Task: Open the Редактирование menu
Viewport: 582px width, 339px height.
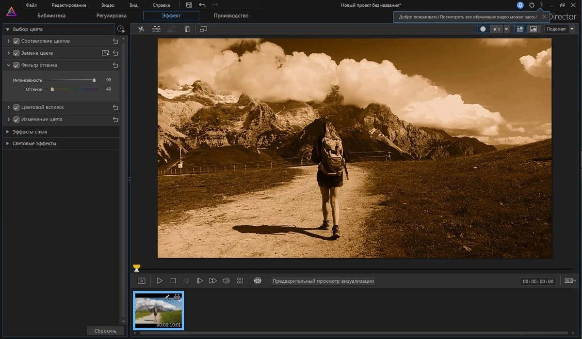Action: [69, 5]
